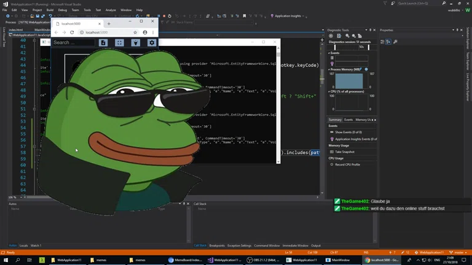
Task: Open the Immediate Window tab
Action: (x=295, y=245)
